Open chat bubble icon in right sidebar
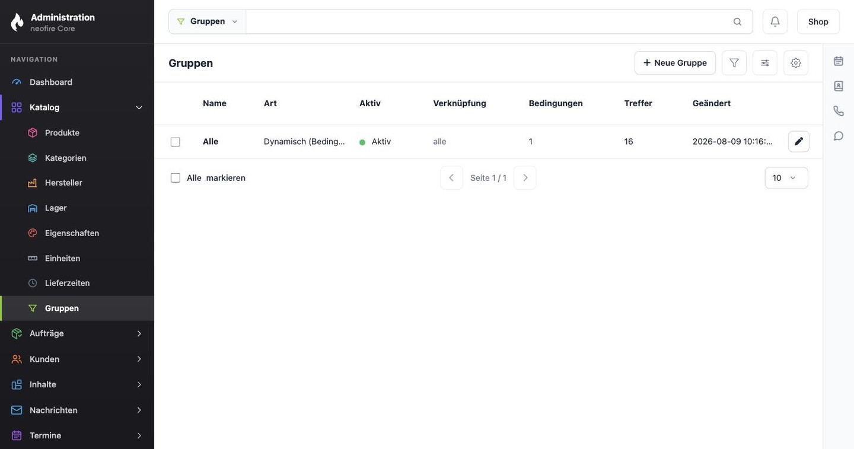Viewport: 854px width, 449px height. (x=839, y=136)
